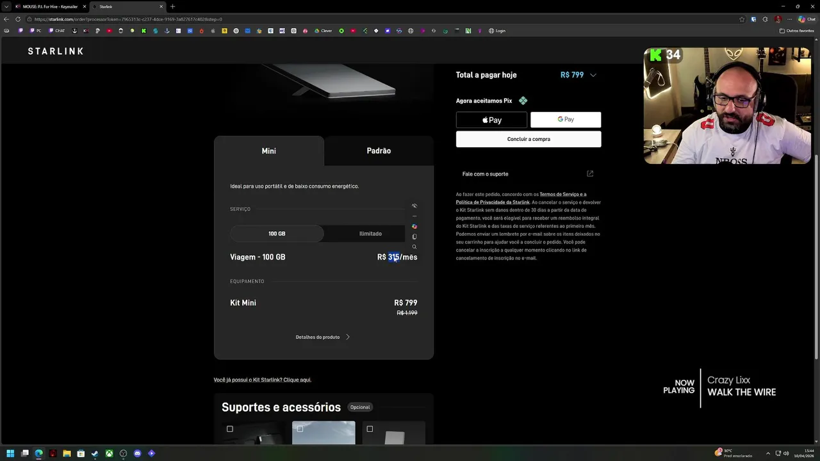Screen dimensions: 820x461
Task: Open Detalhes do produto link
Action: 318,337
